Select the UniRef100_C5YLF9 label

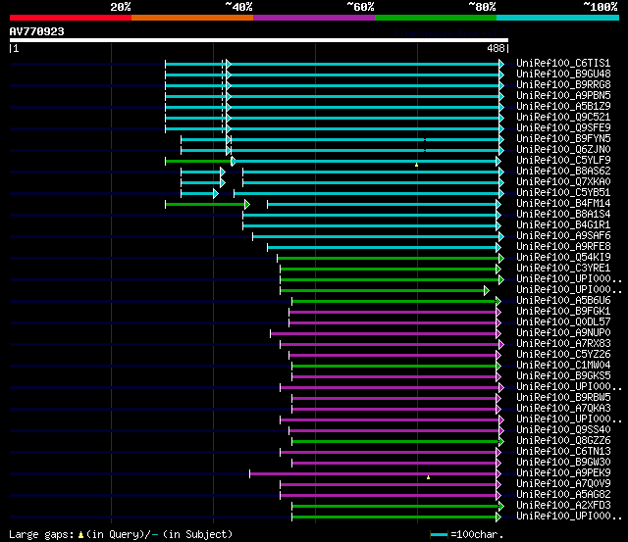(563, 161)
